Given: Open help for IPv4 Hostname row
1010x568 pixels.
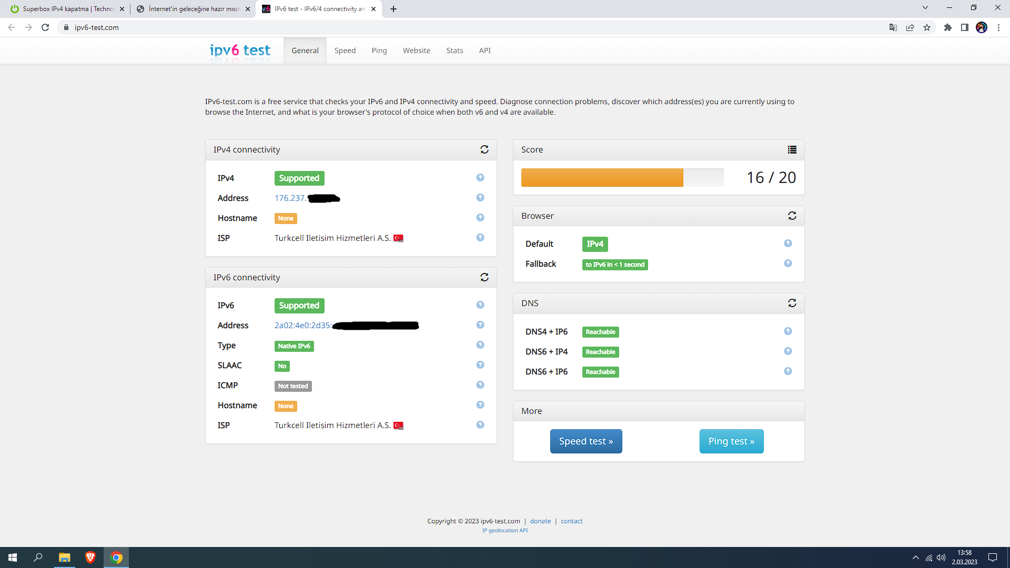Looking at the screenshot, I should 480,218.
